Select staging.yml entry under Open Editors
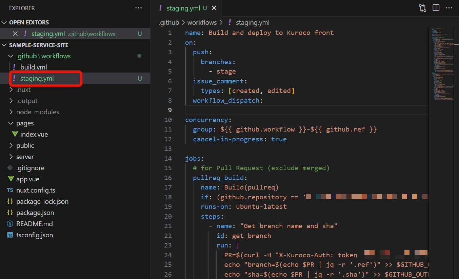Image resolution: width=459 pixels, height=279 pixels. pos(75,34)
